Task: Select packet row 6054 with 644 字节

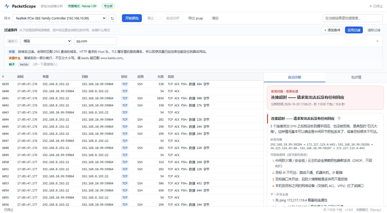Action: coord(132,190)
